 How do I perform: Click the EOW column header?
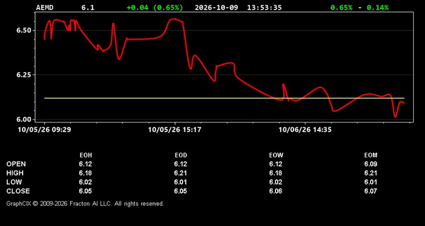(276, 155)
